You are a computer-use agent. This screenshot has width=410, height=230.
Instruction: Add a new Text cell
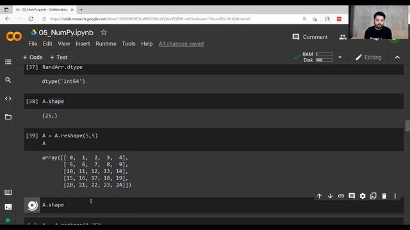point(58,57)
